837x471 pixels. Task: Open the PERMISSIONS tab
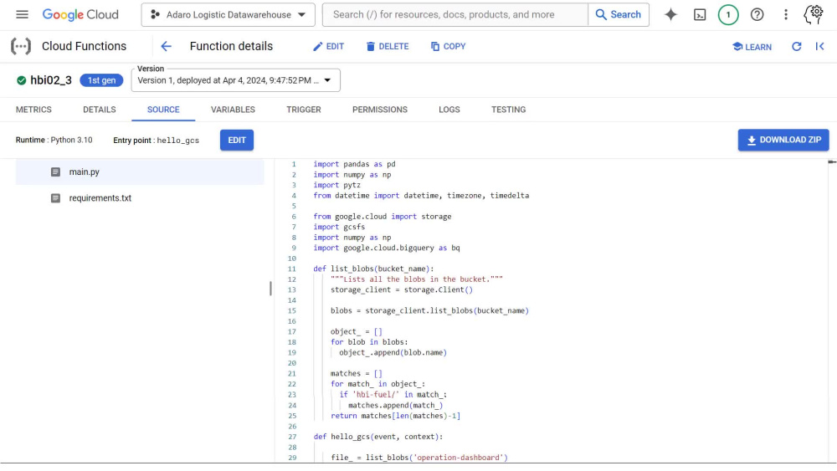pos(379,110)
